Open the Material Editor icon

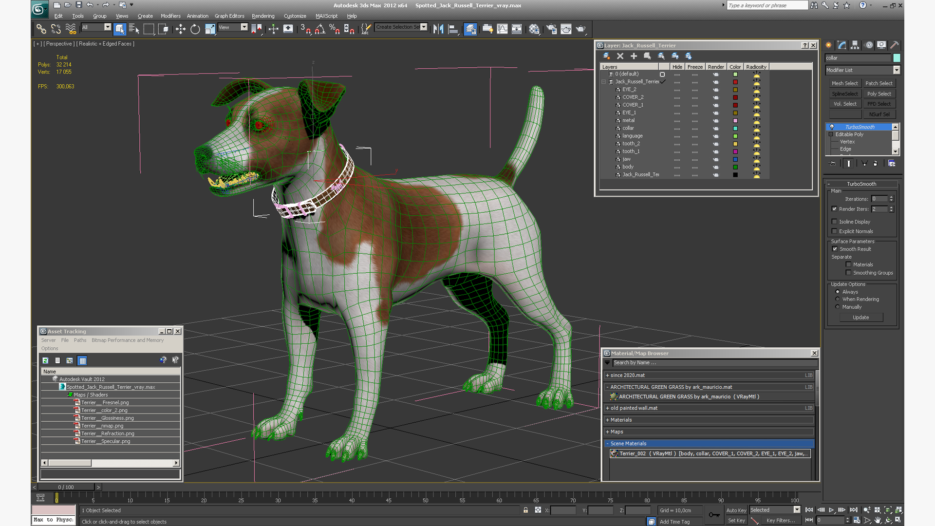pyautogui.click(x=534, y=29)
